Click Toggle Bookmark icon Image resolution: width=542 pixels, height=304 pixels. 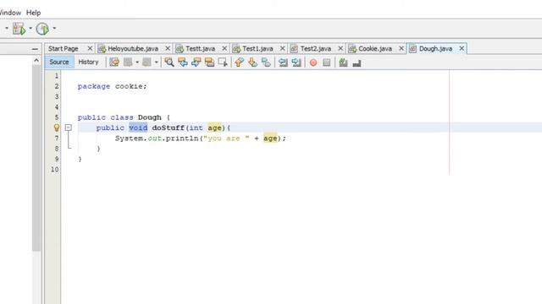coord(266,62)
